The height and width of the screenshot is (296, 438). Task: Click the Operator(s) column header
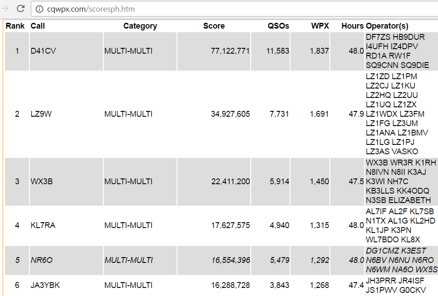click(x=387, y=26)
